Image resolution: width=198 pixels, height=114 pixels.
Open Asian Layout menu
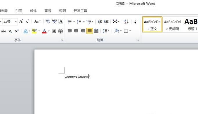[x=116, y=21]
